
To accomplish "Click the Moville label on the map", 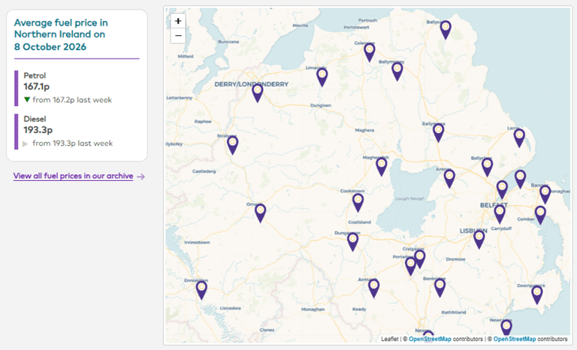I will tap(301, 26).
